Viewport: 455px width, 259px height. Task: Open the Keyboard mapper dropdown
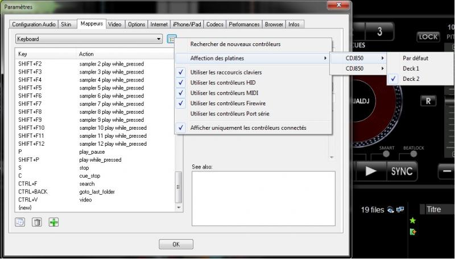89,39
